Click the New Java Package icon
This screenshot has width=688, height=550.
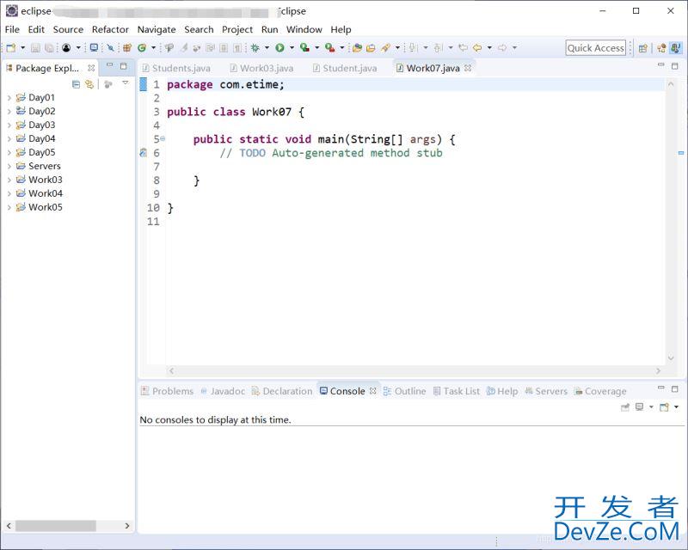click(127, 48)
